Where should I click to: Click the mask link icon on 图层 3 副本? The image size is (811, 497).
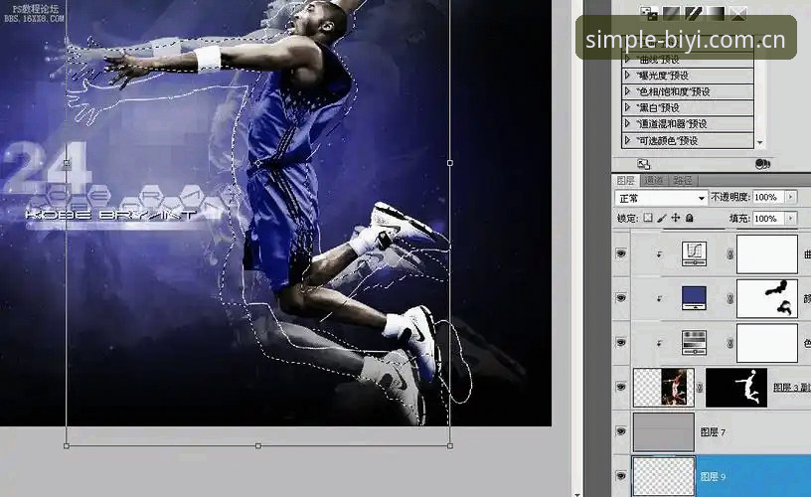click(x=700, y=388)
